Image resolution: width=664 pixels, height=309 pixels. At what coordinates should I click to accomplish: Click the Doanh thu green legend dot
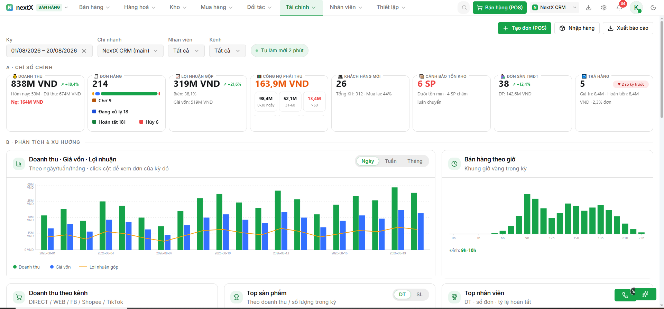point(15,267)
